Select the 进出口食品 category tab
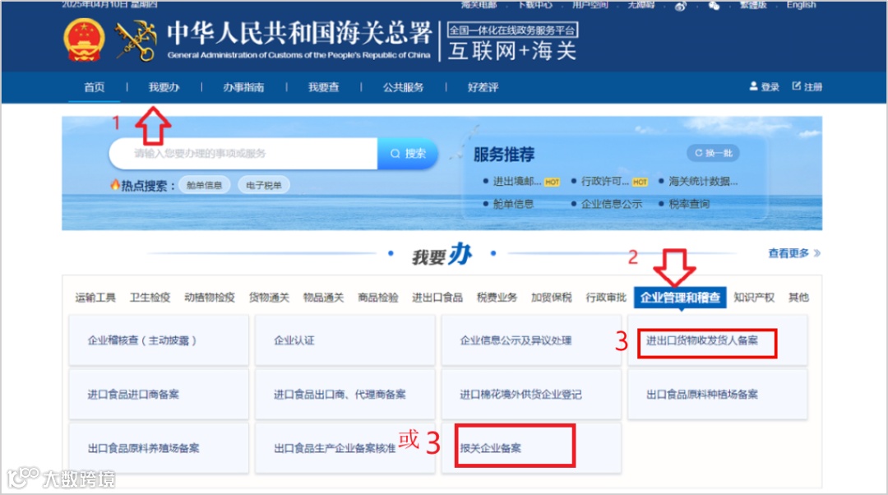The height and width of the screenshot is (495, 888). click(x=437, y=298)
